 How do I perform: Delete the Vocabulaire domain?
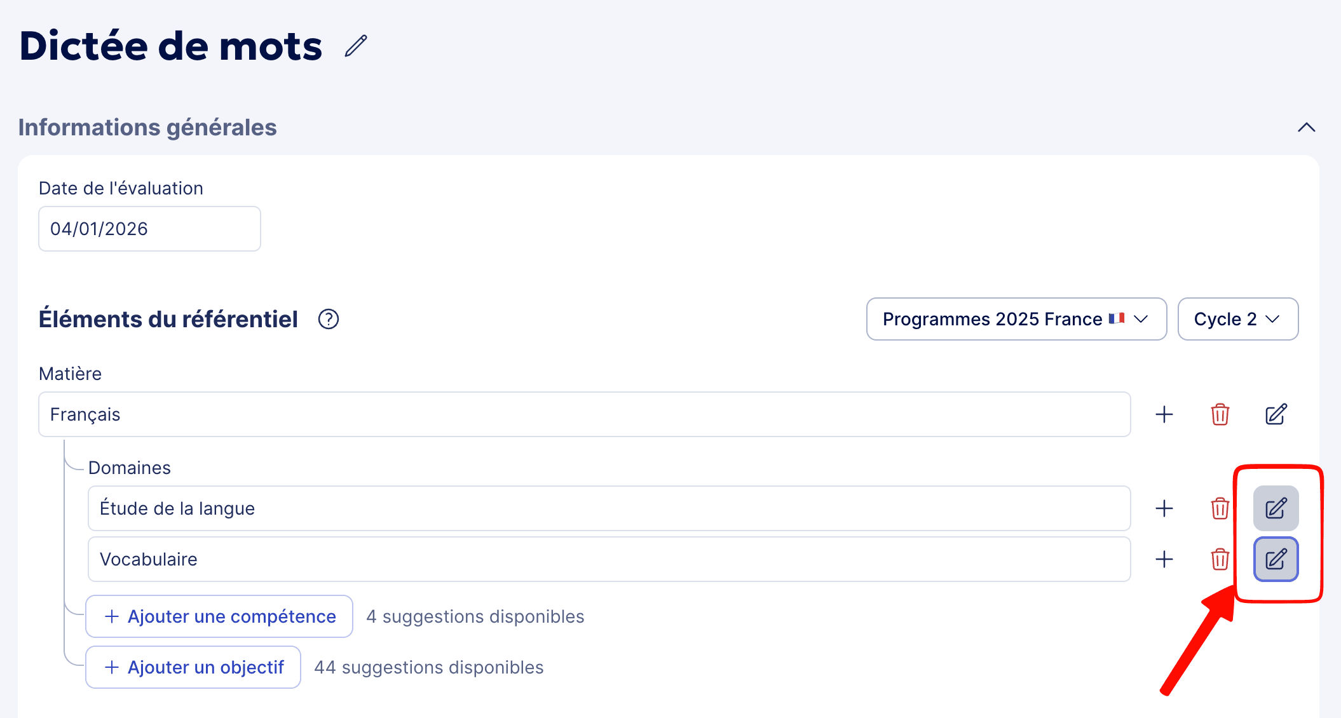[x=1220, y=559]
